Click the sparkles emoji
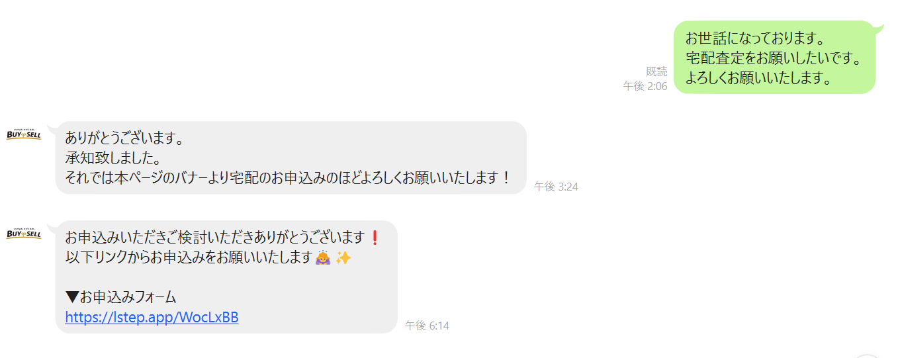The height and width of the screenshot is (358, 898). click(343, 257)
